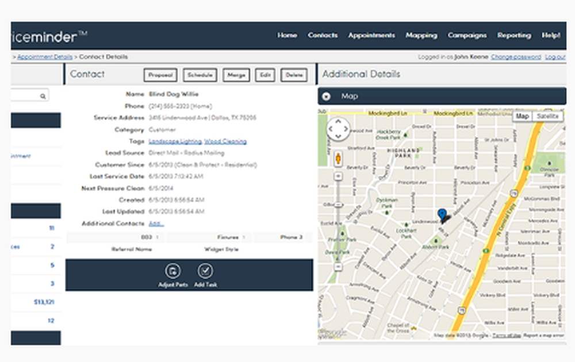Navigate to the Reporting tab
Viewport: 575px width, 362px height.
(513, 35)
